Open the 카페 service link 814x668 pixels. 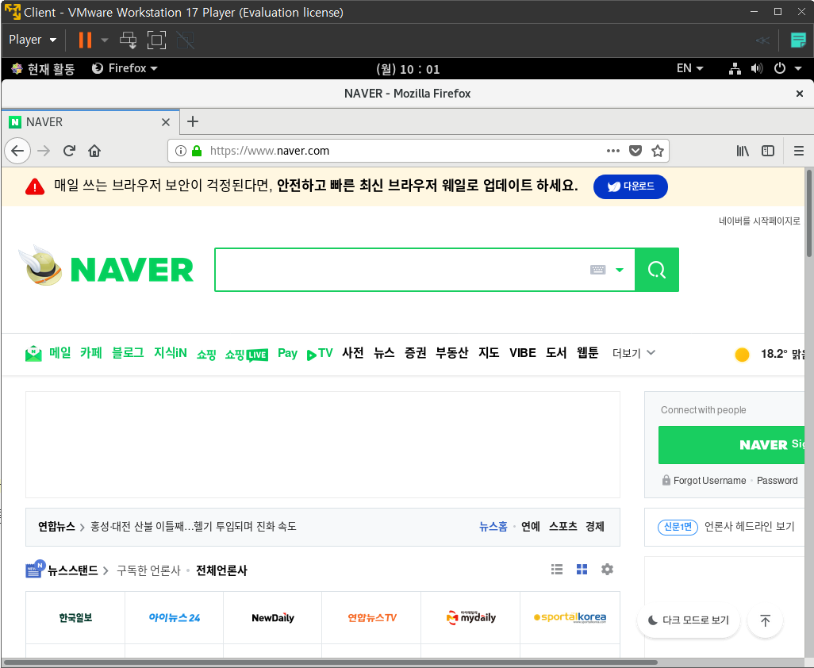[x=91, y=353]
